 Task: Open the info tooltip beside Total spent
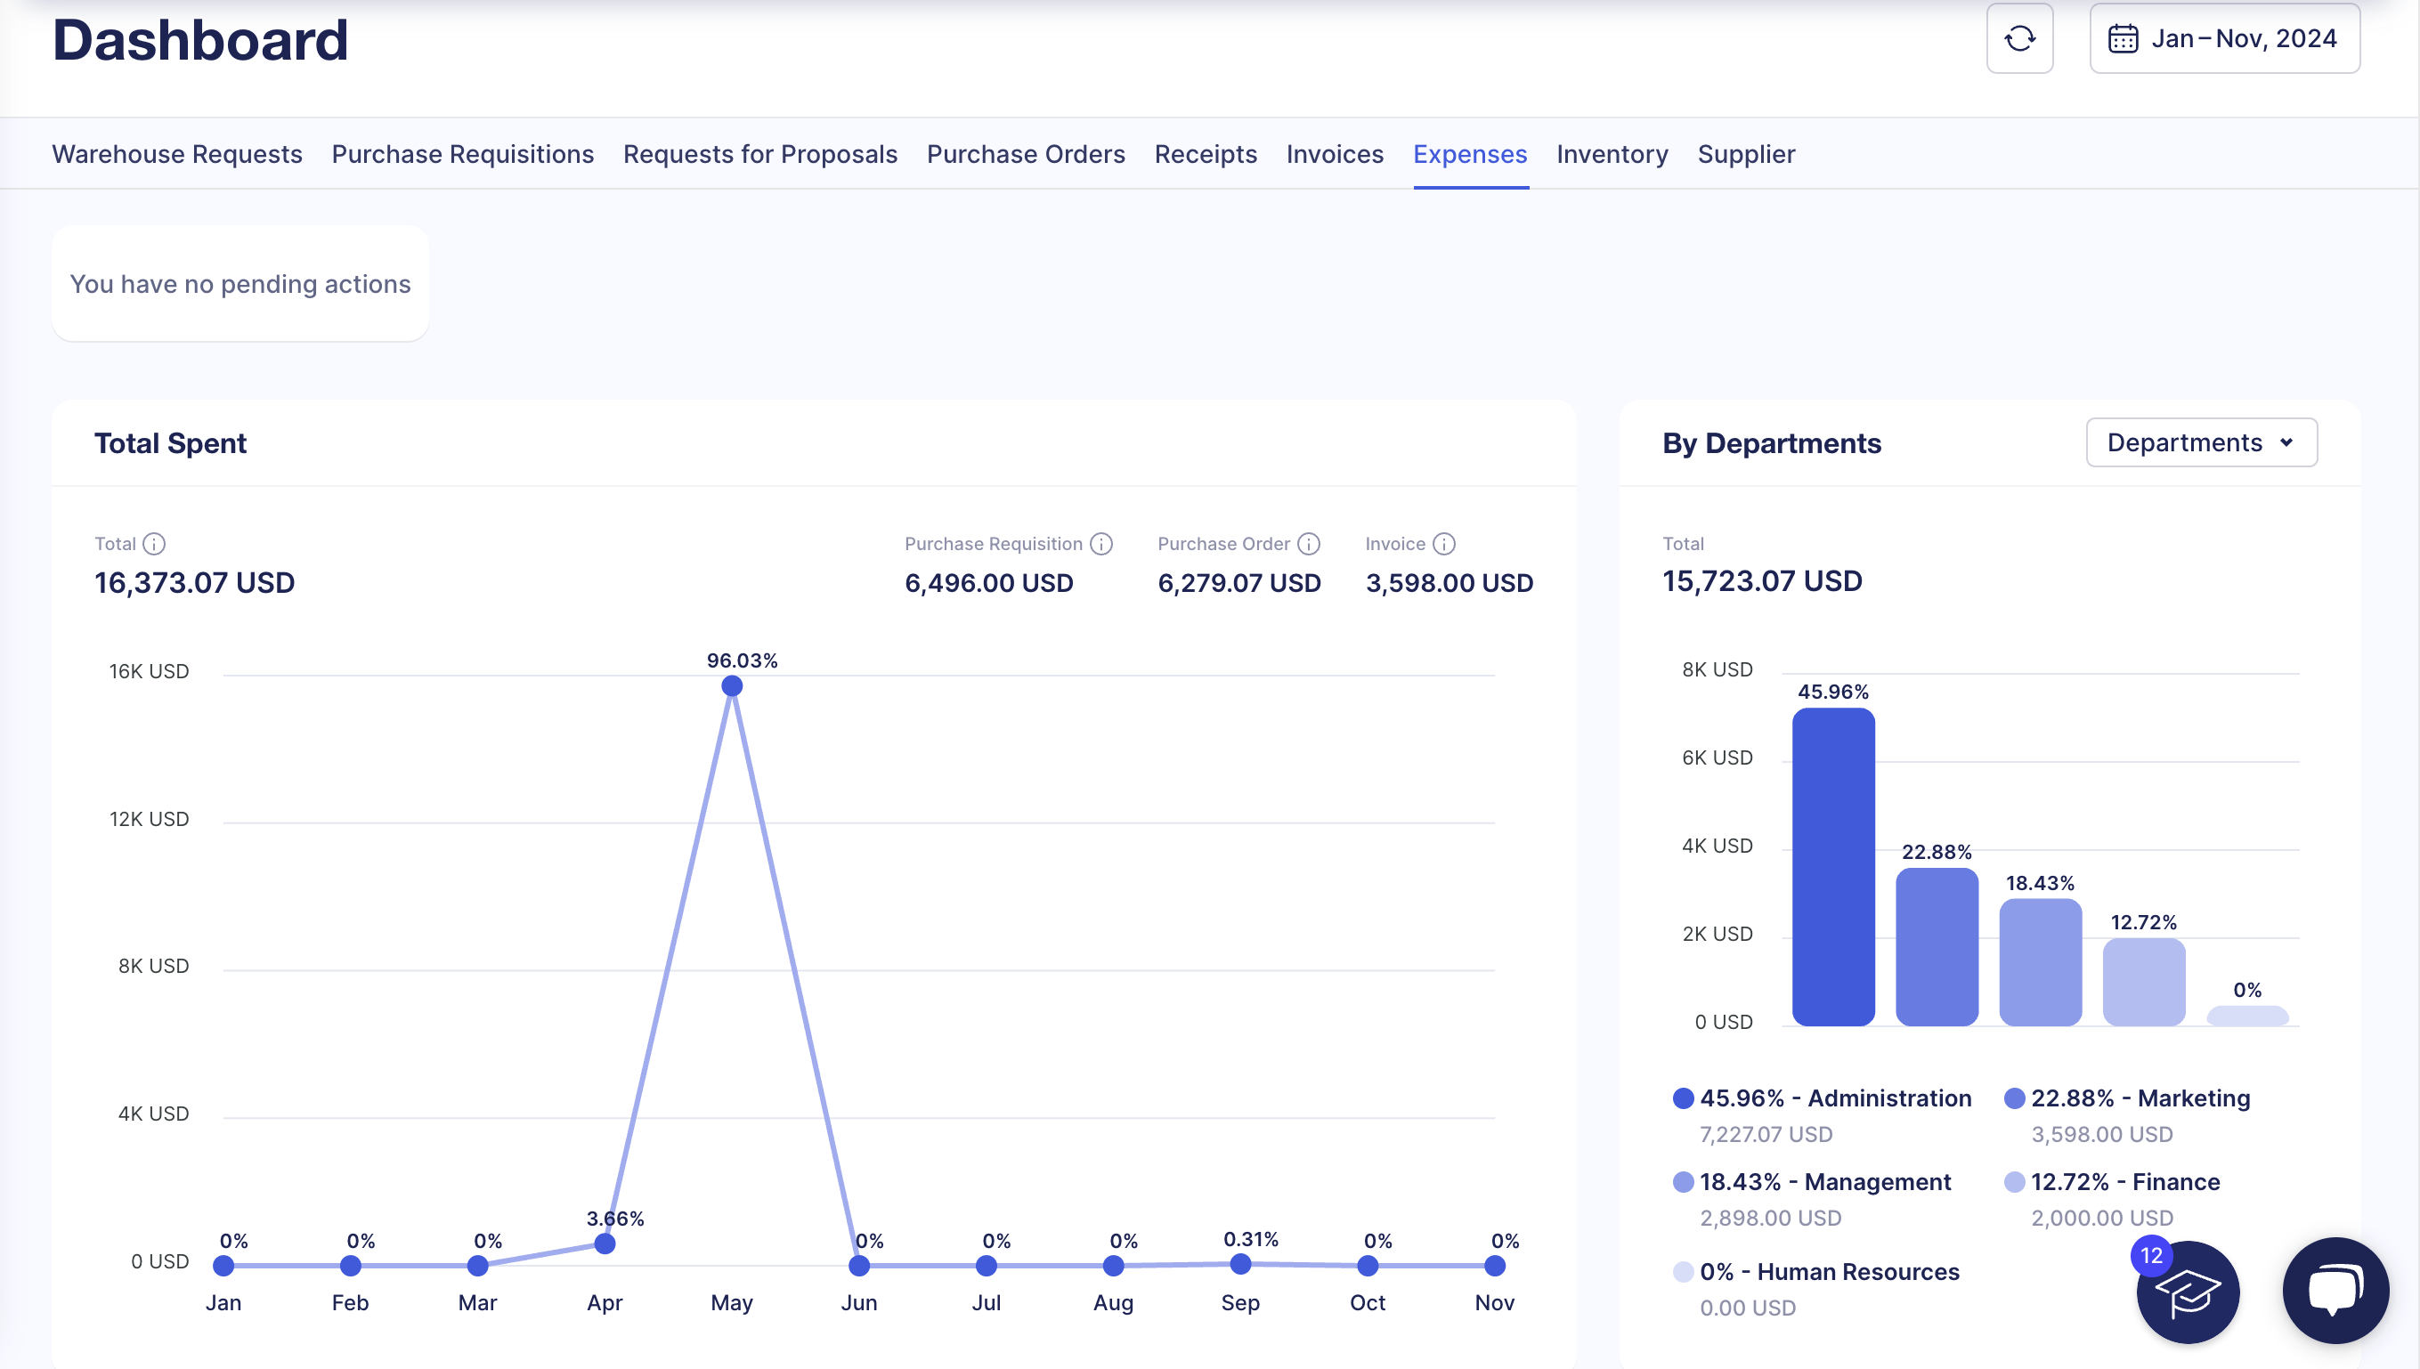click(155, 544)
